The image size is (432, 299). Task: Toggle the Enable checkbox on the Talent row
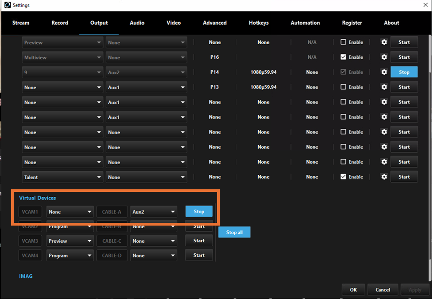click(342, 176)
